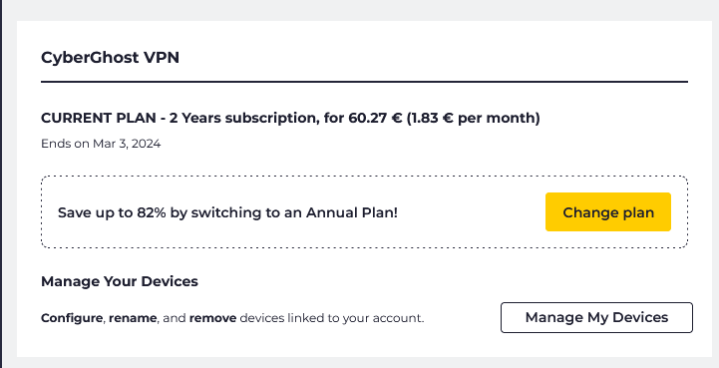Image resolution: width=719 pixels, height=368 pixels.
Task: Click the Mar 3, 2024 date
Action: point(127,144)
